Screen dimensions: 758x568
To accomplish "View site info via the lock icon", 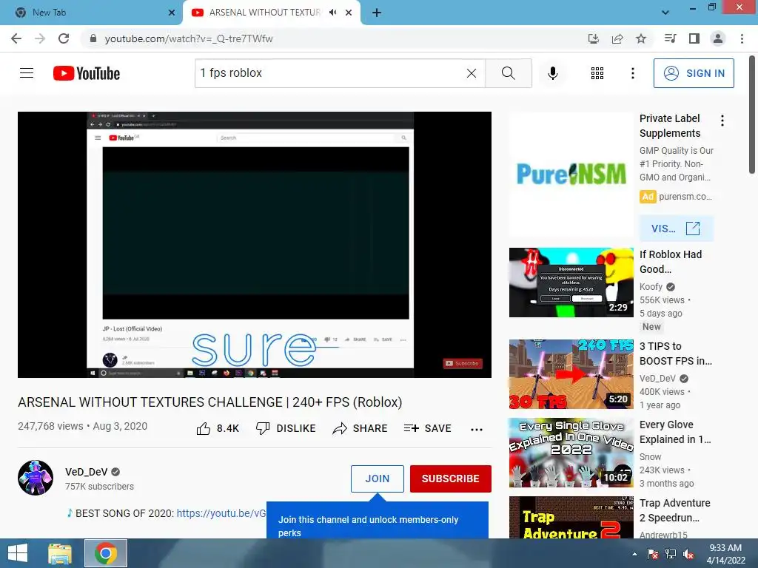I will (x=93, y=38).
